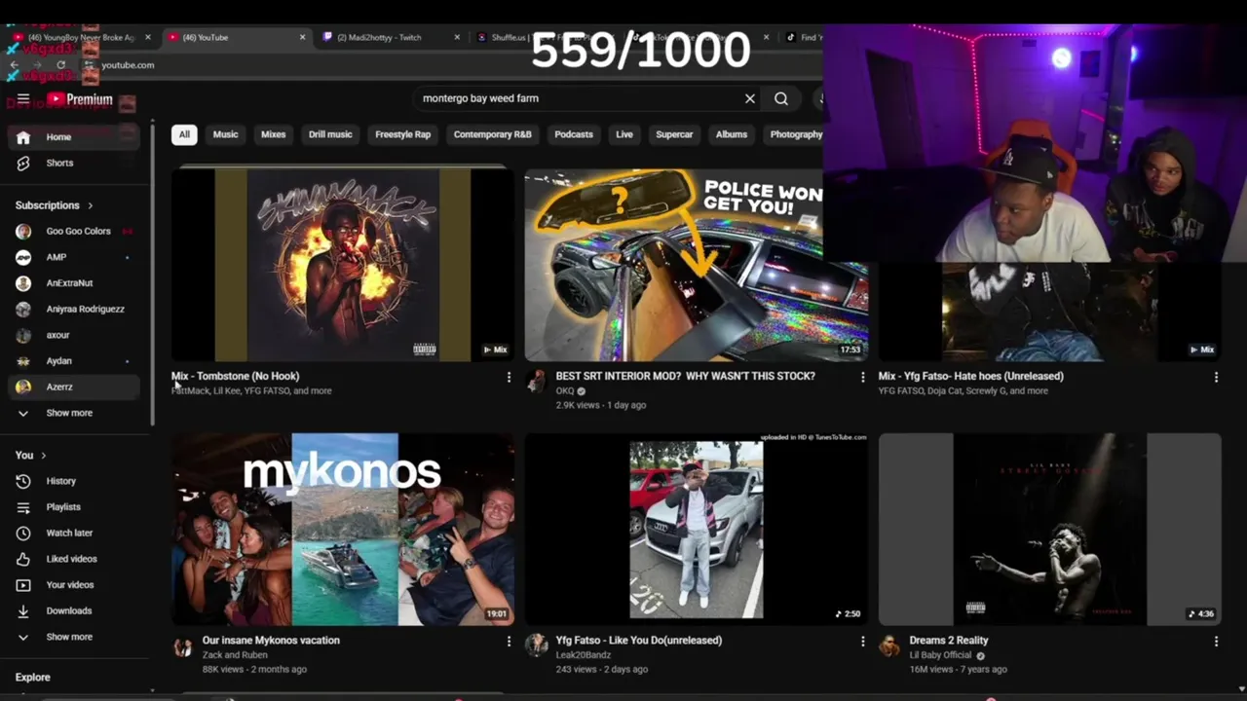
Task: Open the Watch later icon
Action: click(23, 534)
